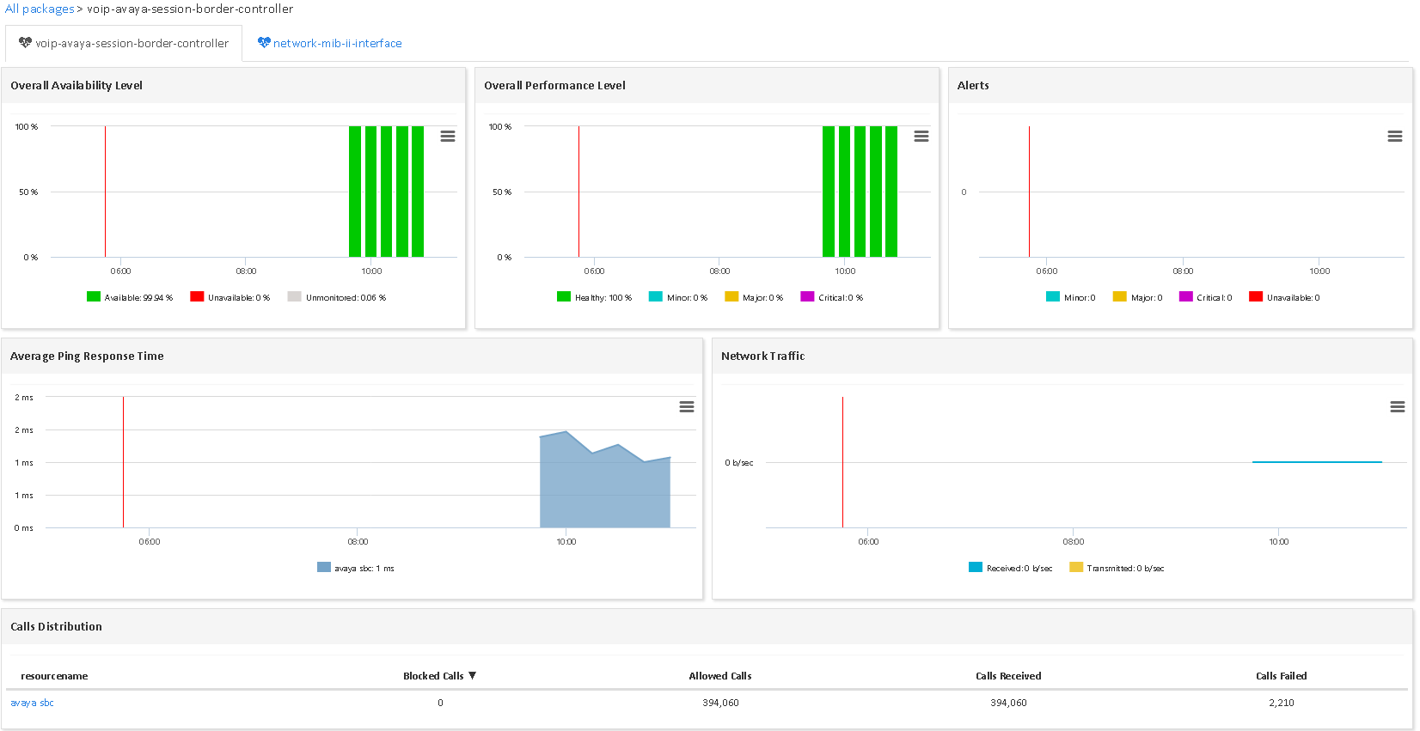Viewport: 1420px width, 731px height.
Task: Toggle Transmitted series in Network Traffic legend
Action: click(x=1117, y=568)
